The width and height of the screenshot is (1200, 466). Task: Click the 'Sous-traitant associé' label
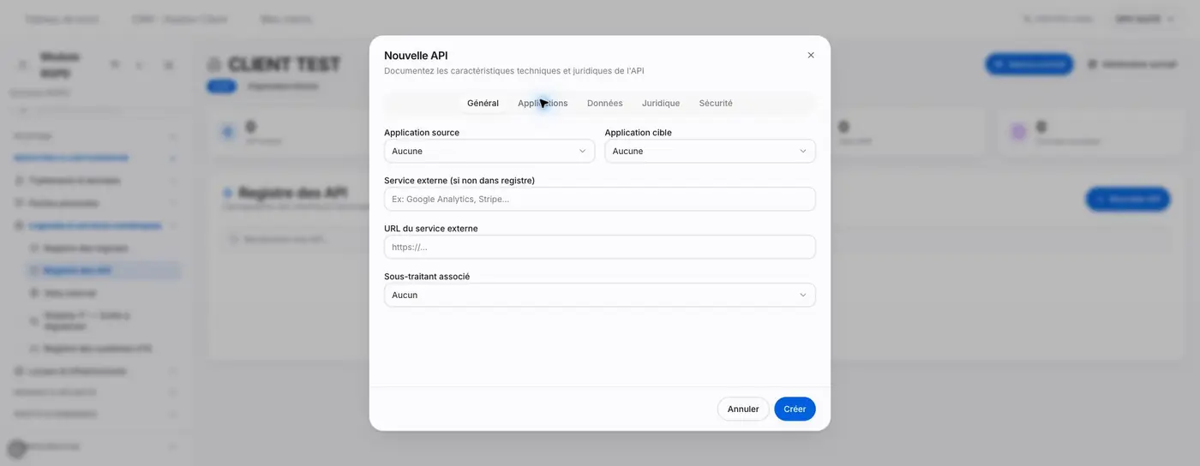click(427, 277)
